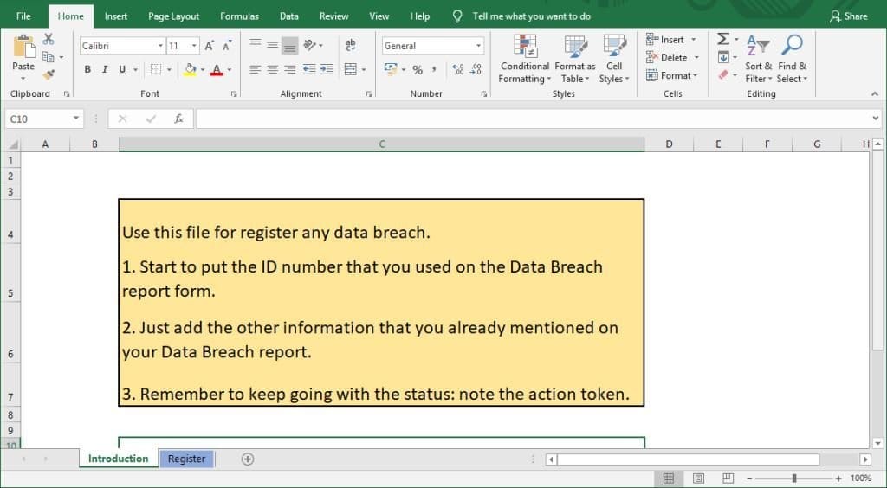Click the Increase Indent icon
Image resolution: width=887 pixels, height=488 pixels.
point(327,69)
